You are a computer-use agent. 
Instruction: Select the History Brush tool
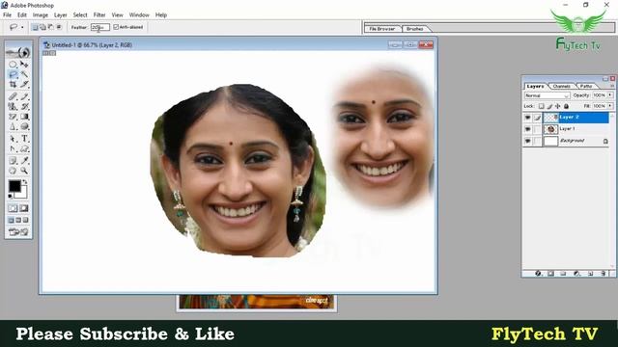[24, 107]
